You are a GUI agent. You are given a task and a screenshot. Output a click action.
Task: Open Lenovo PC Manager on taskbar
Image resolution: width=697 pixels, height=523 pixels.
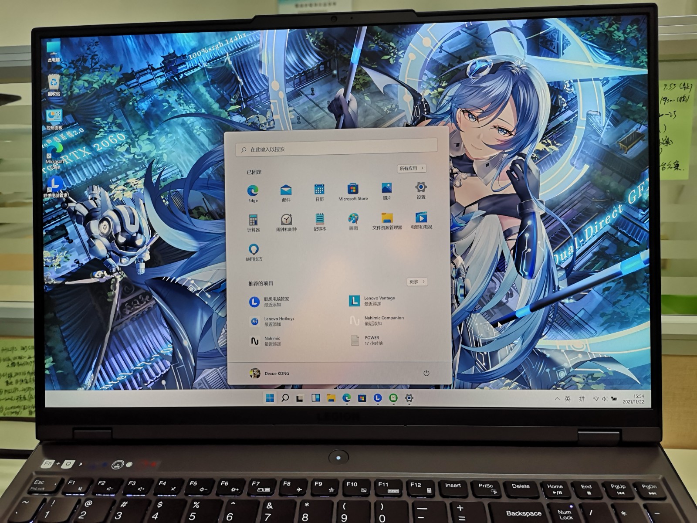coord(377,397)
